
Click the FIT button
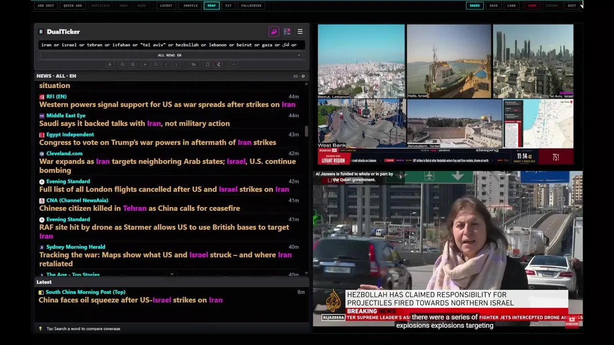(x=228, y=5)
